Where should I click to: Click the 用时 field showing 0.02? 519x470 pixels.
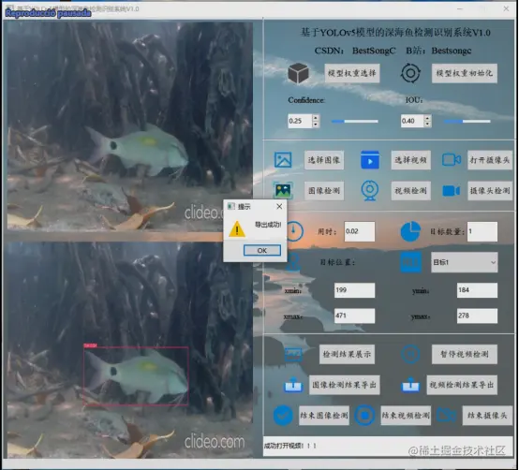[x=360, y=231]
